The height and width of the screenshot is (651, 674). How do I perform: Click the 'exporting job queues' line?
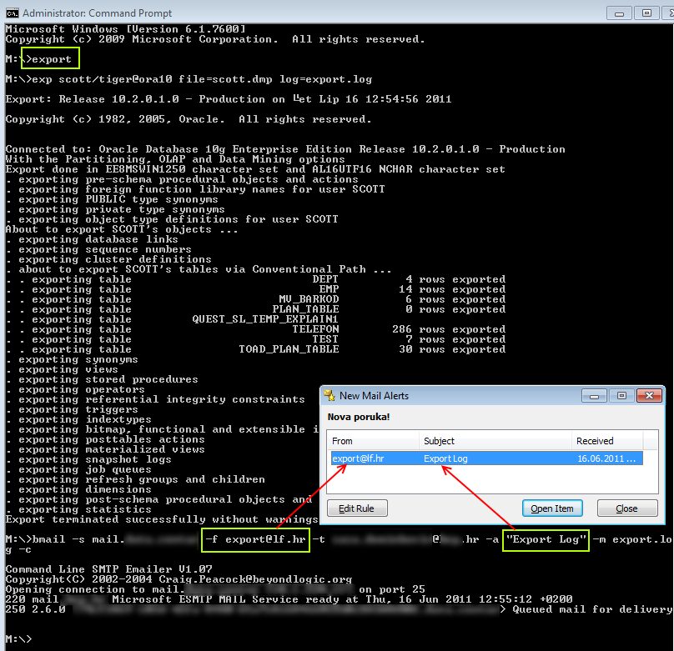click(79, 469)
